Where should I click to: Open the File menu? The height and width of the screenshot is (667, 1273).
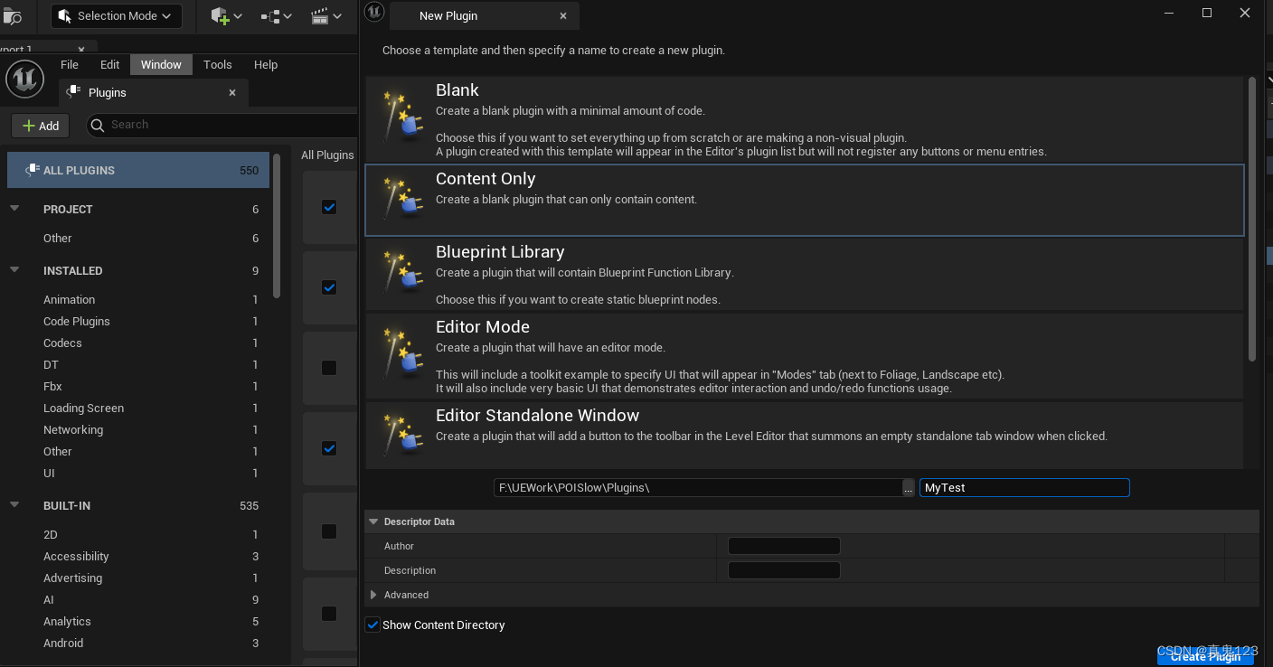70,64
